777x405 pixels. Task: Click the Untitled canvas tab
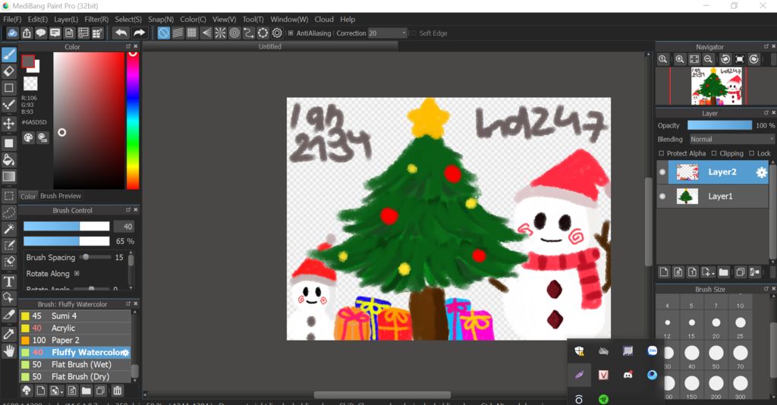270,46
